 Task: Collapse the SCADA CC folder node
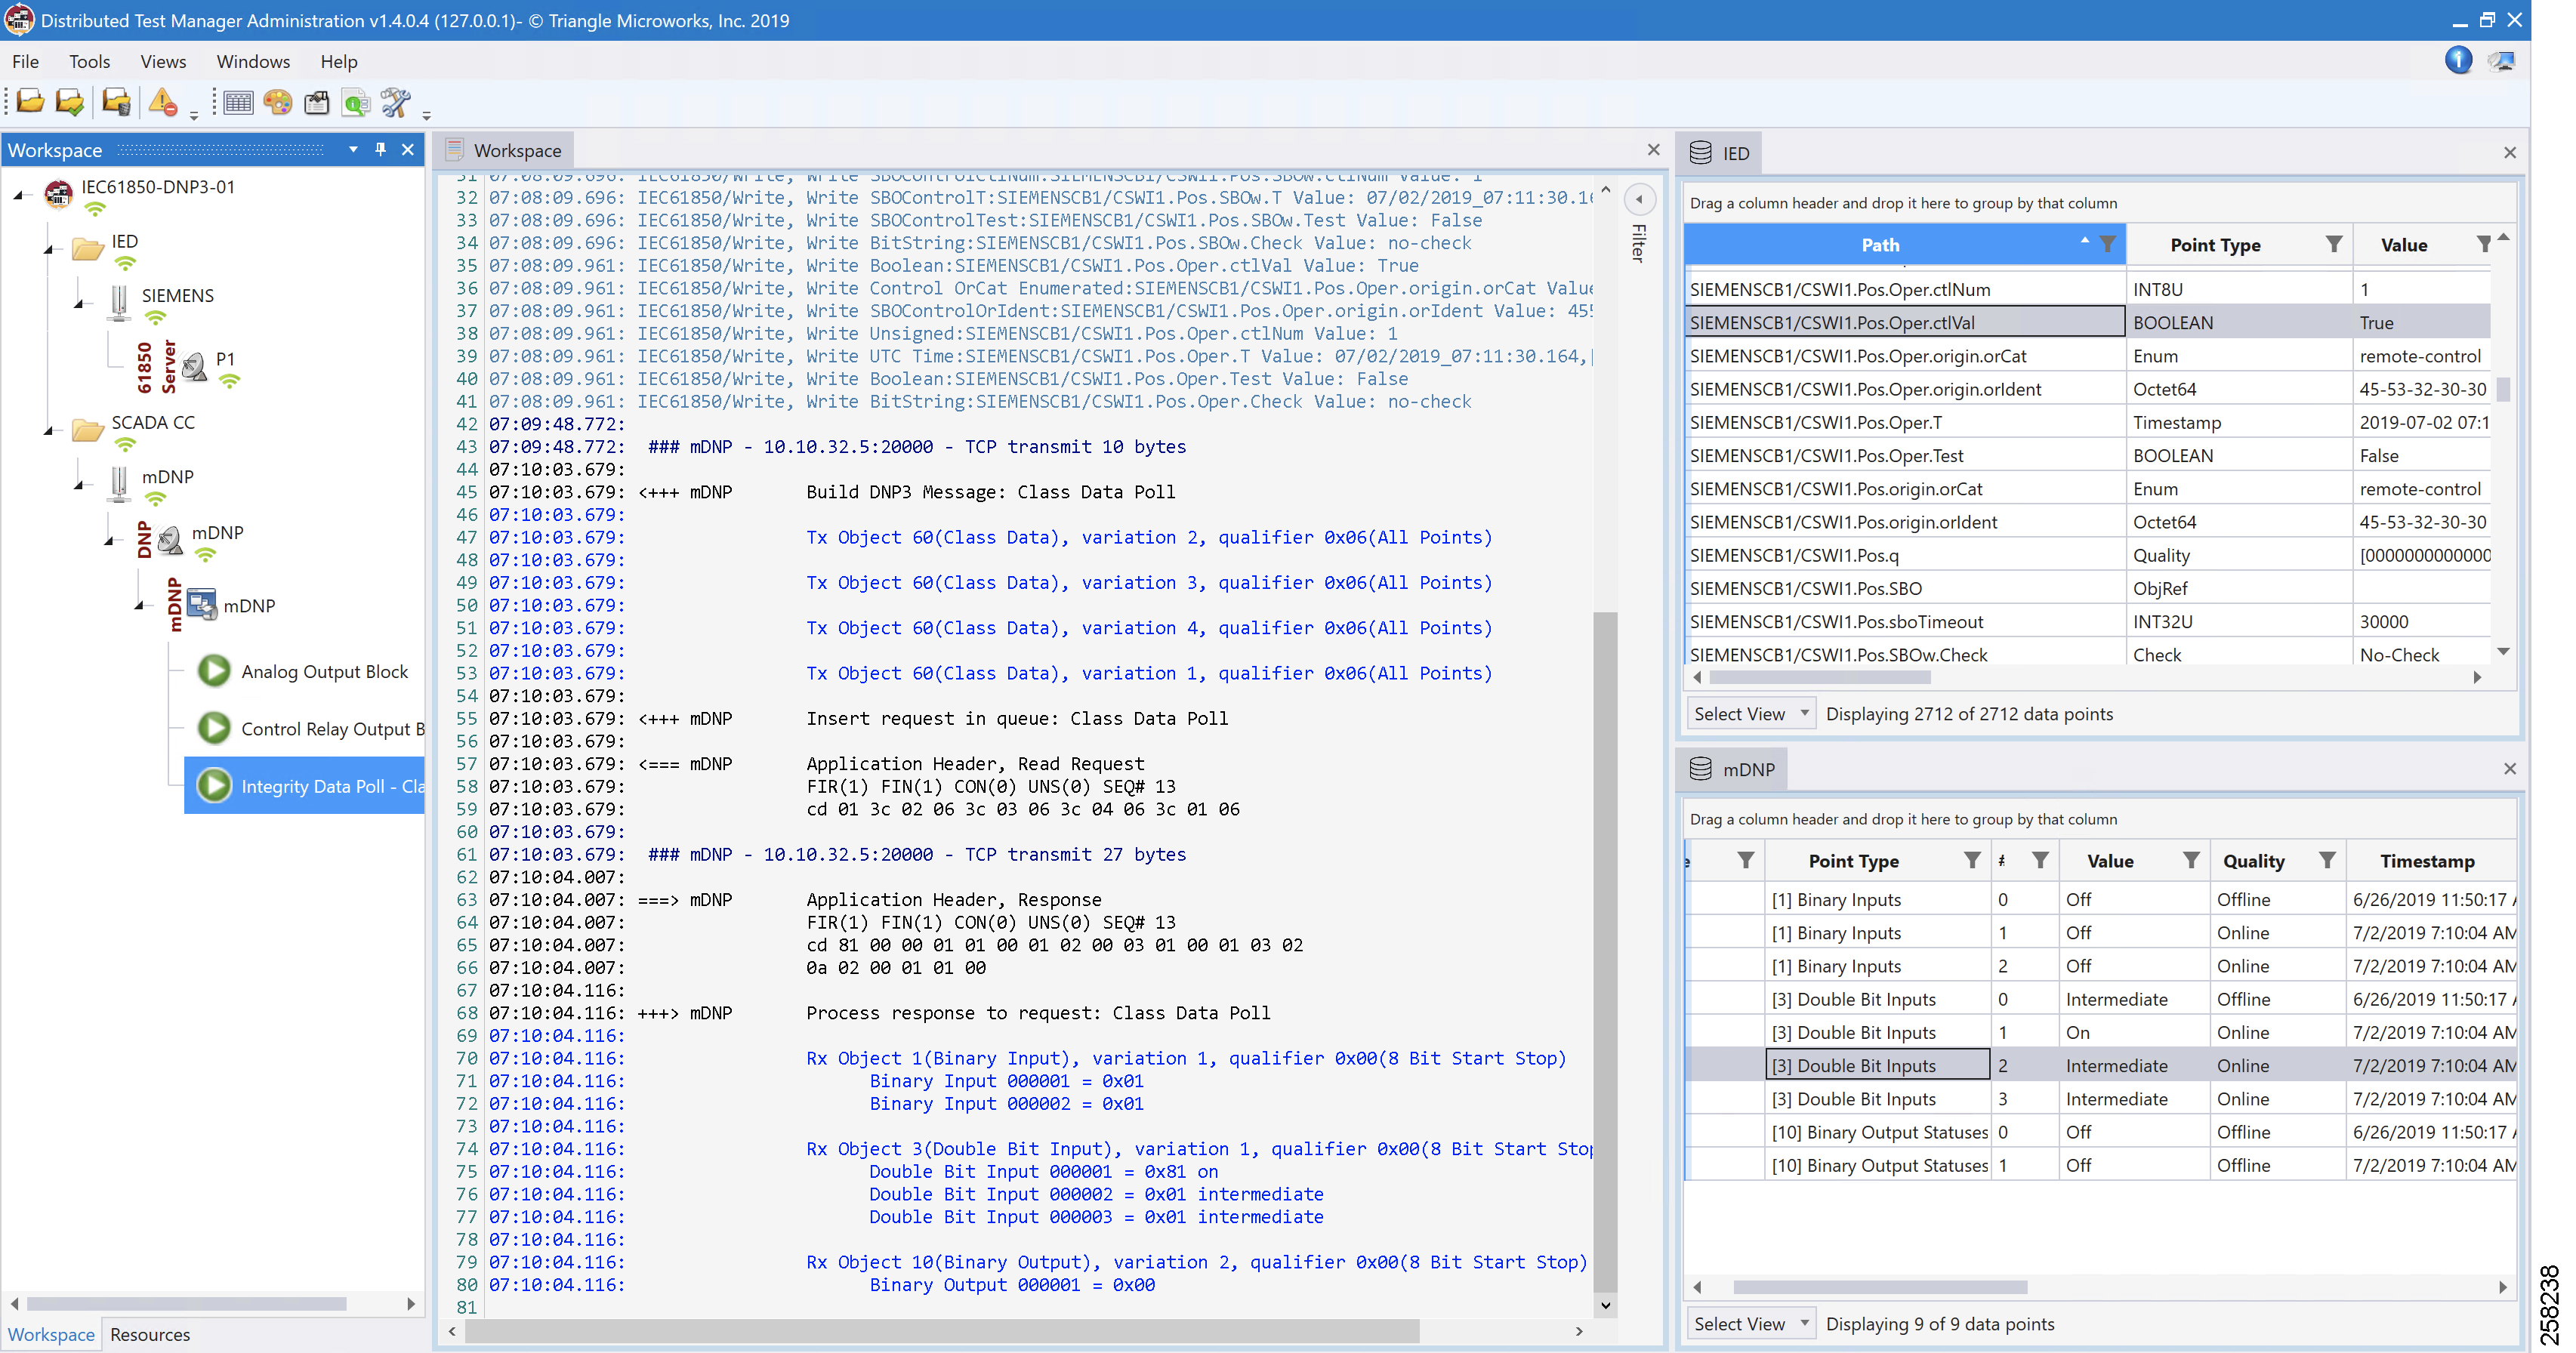(49, 430)
